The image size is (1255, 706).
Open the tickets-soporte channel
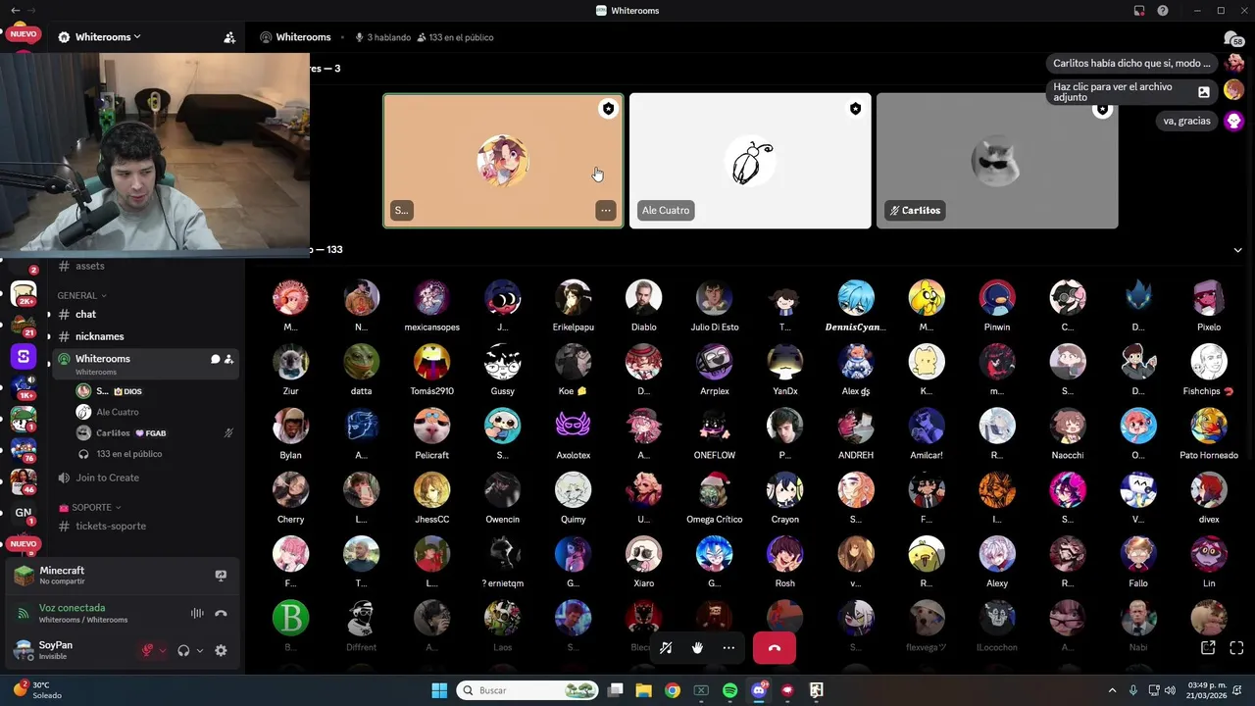[147, 526]
